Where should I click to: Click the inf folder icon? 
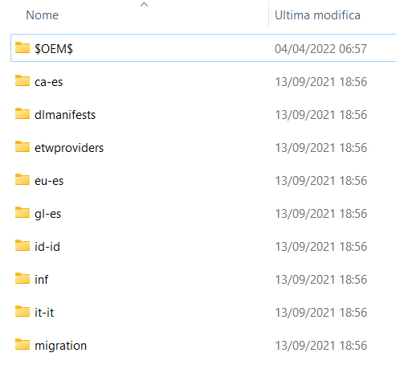[x=22, y=278]
